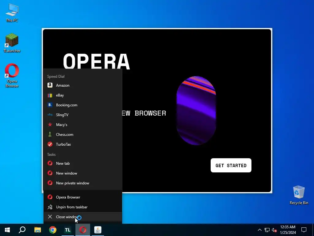Open the notification center
Viewport: 314px width, 236px height.
click(304, 230)
